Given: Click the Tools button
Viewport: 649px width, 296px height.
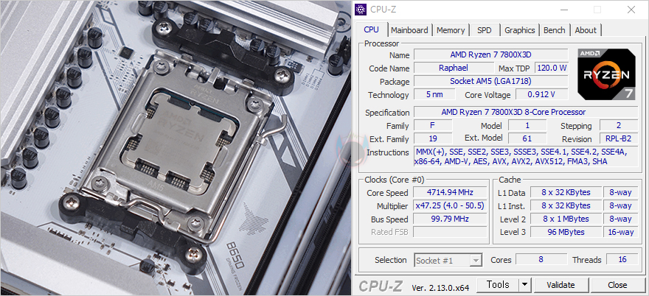Looking at the screenshot, I should [498, 284].
